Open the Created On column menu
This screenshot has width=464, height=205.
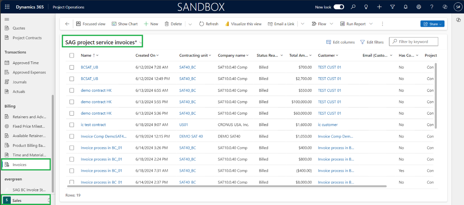(147, 55)
